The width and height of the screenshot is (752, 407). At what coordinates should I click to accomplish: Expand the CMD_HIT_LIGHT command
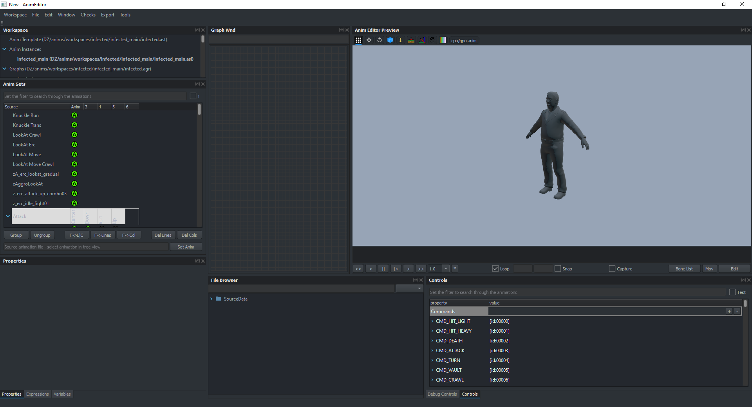[432, 321]
